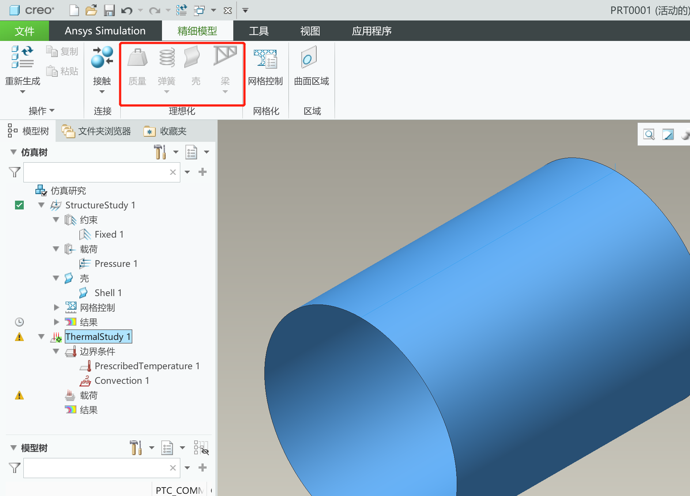The image size is (690, 496).
Task: Click the zoom magnifier icon in graphics area
Action: (649, 134)
